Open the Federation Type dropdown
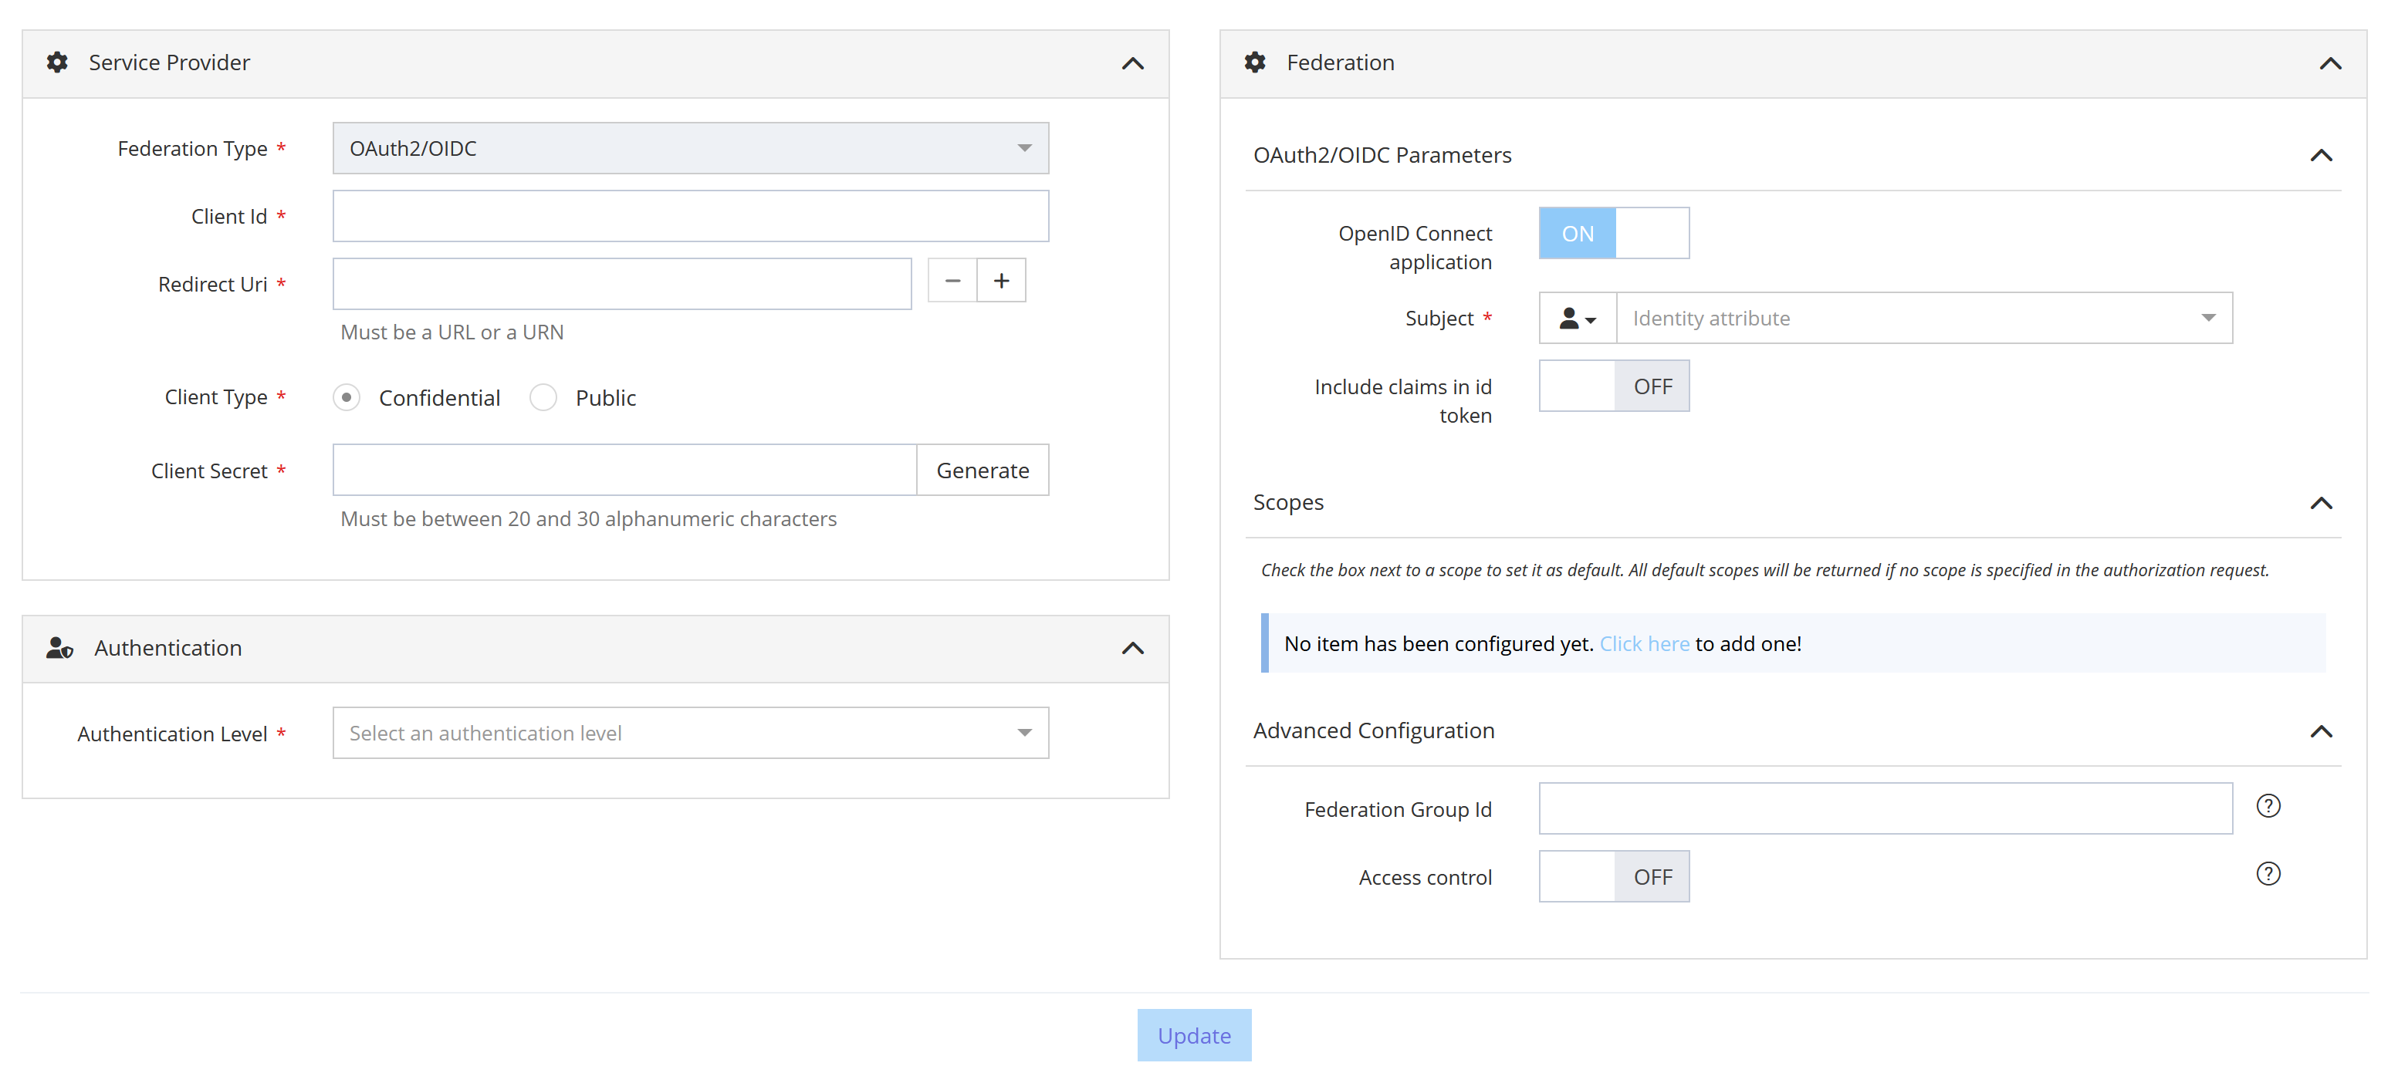 [690, 149]
